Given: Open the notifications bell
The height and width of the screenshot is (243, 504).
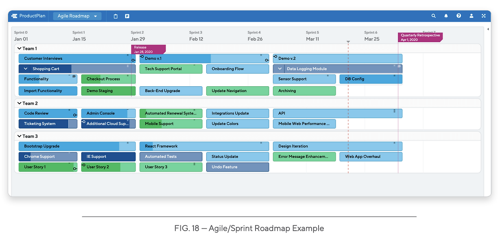Looking at the screenshot, I should coord(446,16).
